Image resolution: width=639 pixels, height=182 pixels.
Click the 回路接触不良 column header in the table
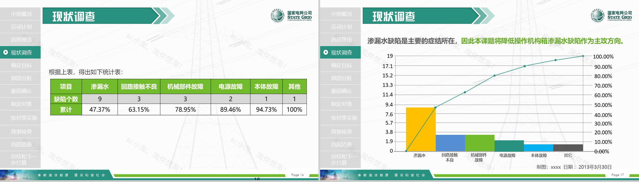click(139, 87)
